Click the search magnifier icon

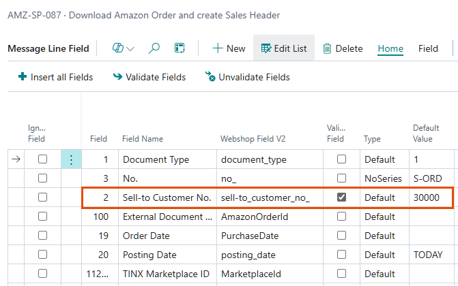tap(154, 48)
